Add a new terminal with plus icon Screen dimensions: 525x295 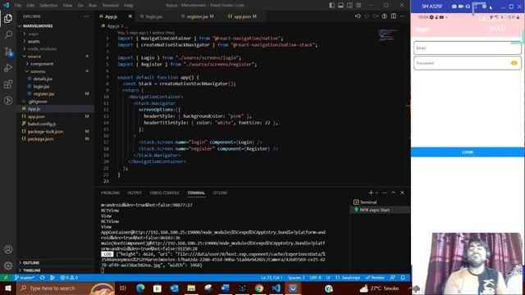pyautogui.click(x=371, y=193)
